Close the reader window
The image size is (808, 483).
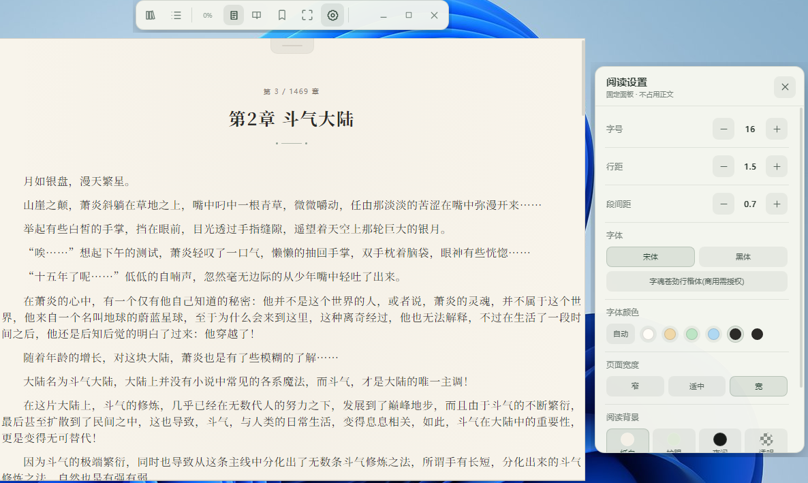(x=435, y=16)
